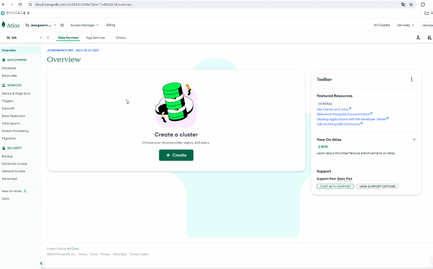433x269 pixels.
Task: Collapse the sidebar with chevron button
Action: (x=41, y=263)
